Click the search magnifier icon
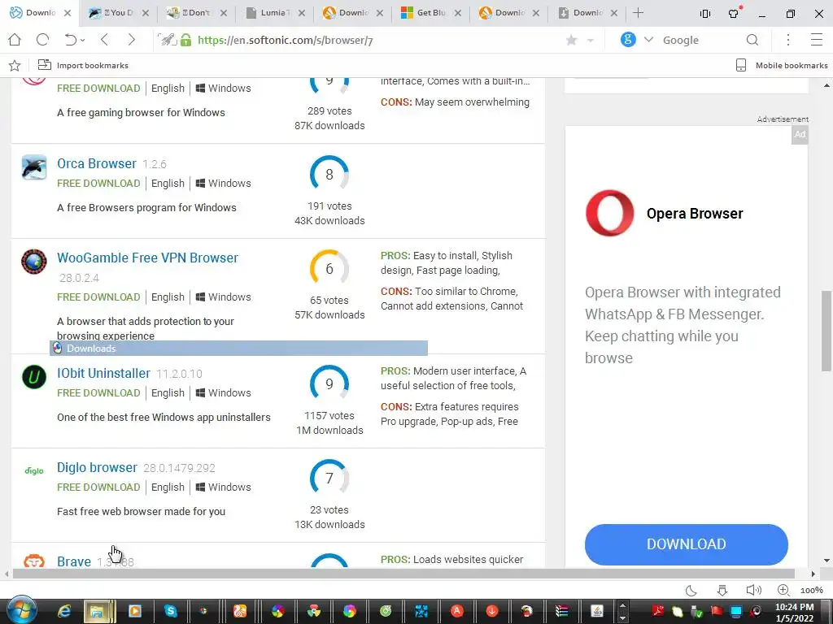The height and width of the screenshot is (624, 833). 752,40
